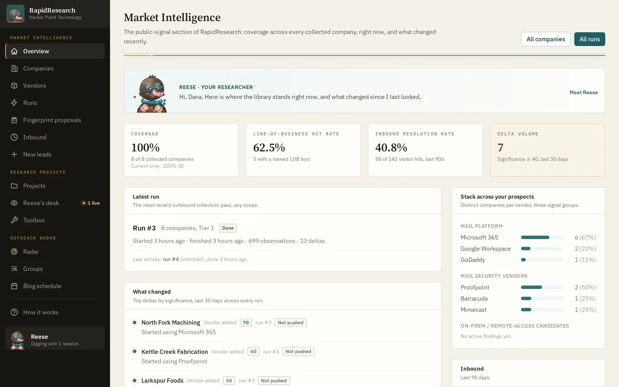Image resolution: width=619 pixels, height=387 pixels.
Task: Click the Barracuda vendor row label
Action: pyautogui.click(x=474, y=298)
